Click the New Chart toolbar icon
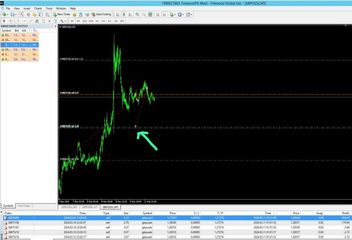Screen dimensions: 352x240 (4, 14)
